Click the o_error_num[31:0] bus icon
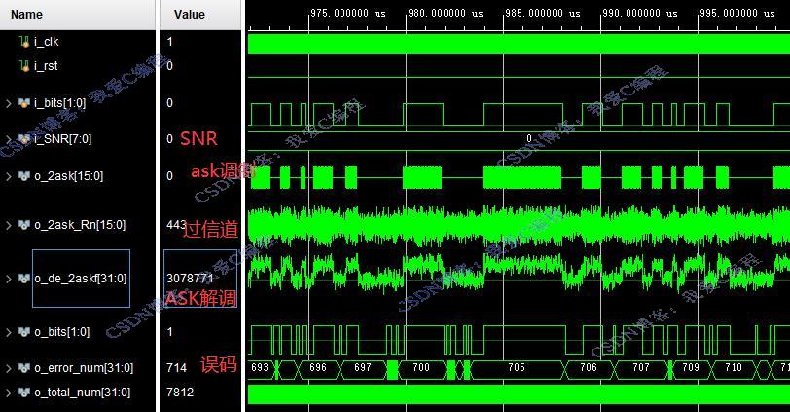This screenshot has width=790, height=412. pos(24,368)
